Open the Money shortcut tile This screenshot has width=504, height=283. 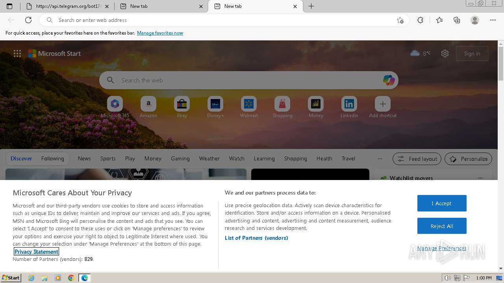coord(316,107)
